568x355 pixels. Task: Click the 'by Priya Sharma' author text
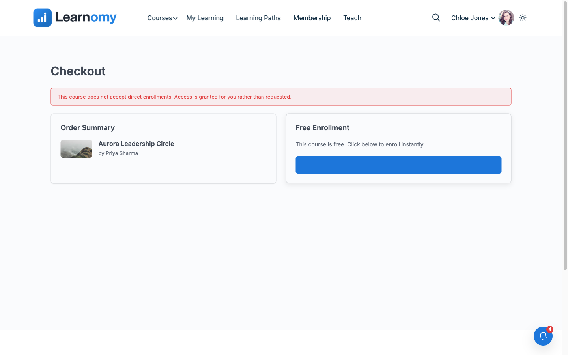(x=118, y=153)
